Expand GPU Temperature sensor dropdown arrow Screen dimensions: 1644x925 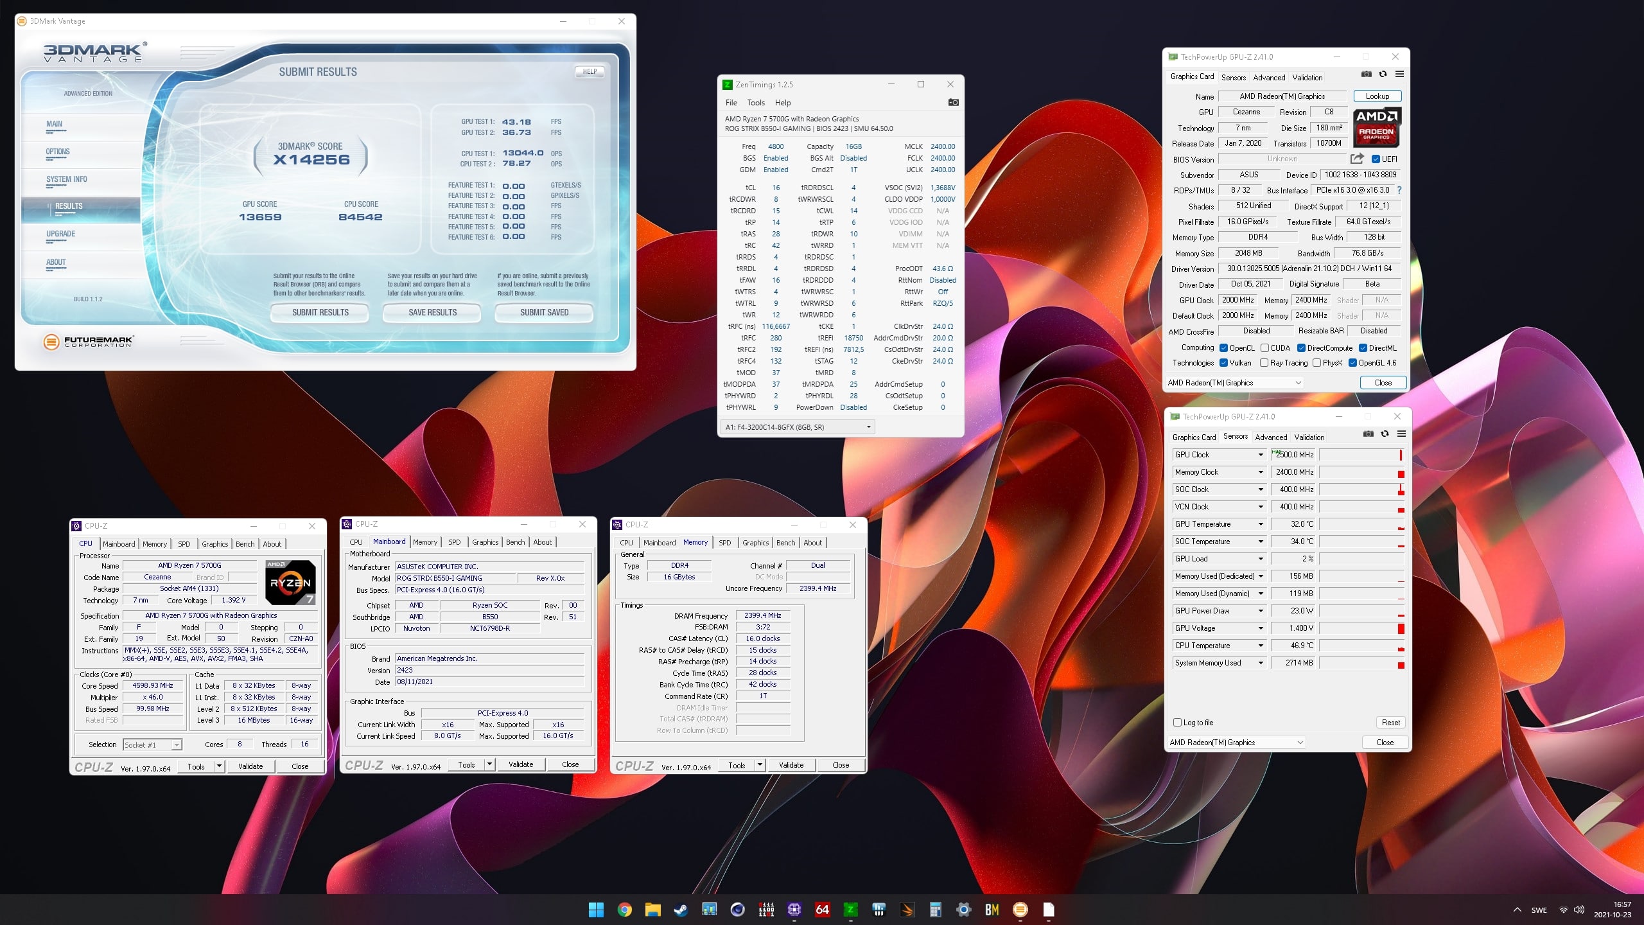(x=1260, y=524)
